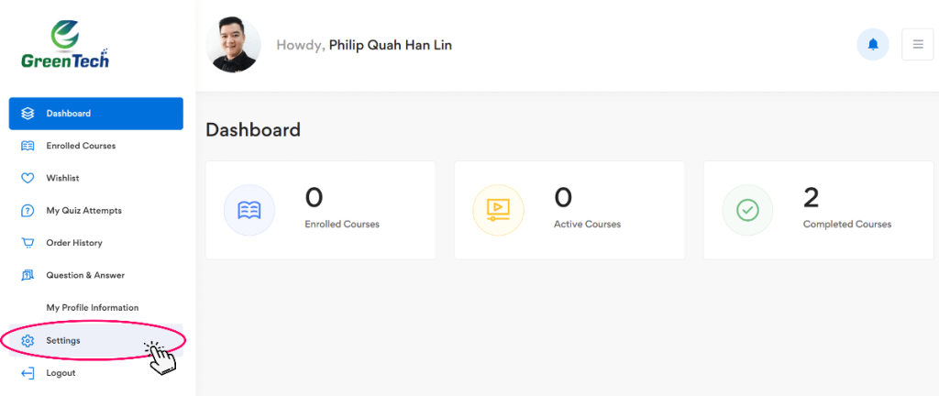
Task: Click the Enrolled Courses book icon in sidebar
Action: 28,146
